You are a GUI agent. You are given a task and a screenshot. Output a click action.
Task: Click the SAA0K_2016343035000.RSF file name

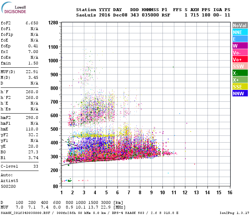[x=25, y=213]
